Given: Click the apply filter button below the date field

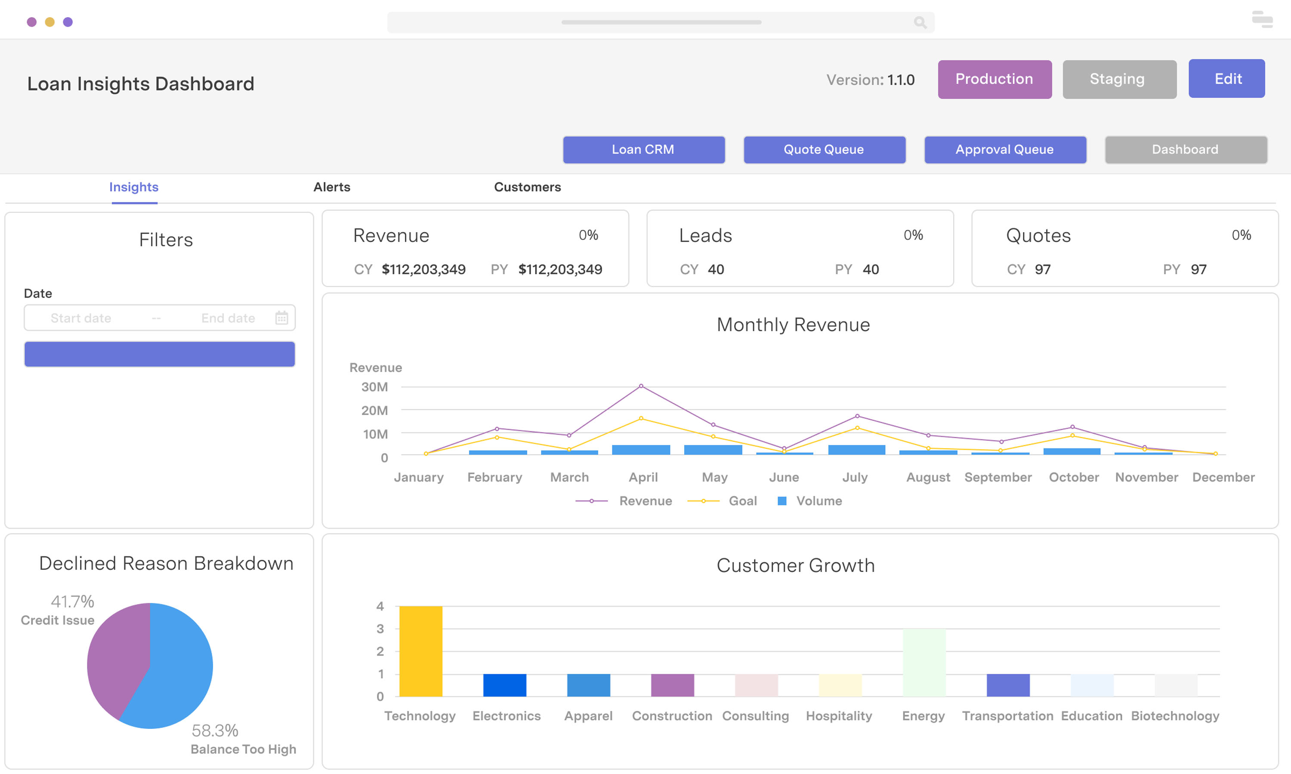Looking at the screenshot, I should [159, 353].
